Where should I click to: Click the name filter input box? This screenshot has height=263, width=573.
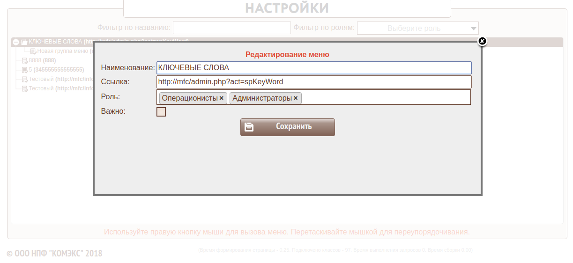(232, 28)
